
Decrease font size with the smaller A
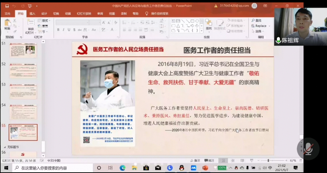click(109, 22)
